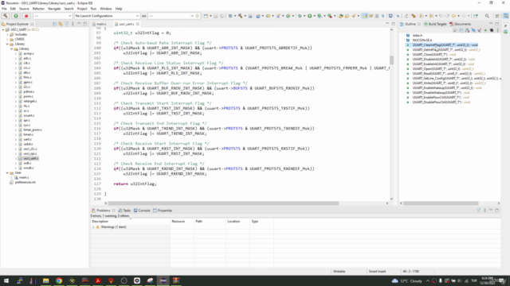This screenshot has width=510, height=286.
Task: Switch to main.c editor tab
Action: pos(101,24)
